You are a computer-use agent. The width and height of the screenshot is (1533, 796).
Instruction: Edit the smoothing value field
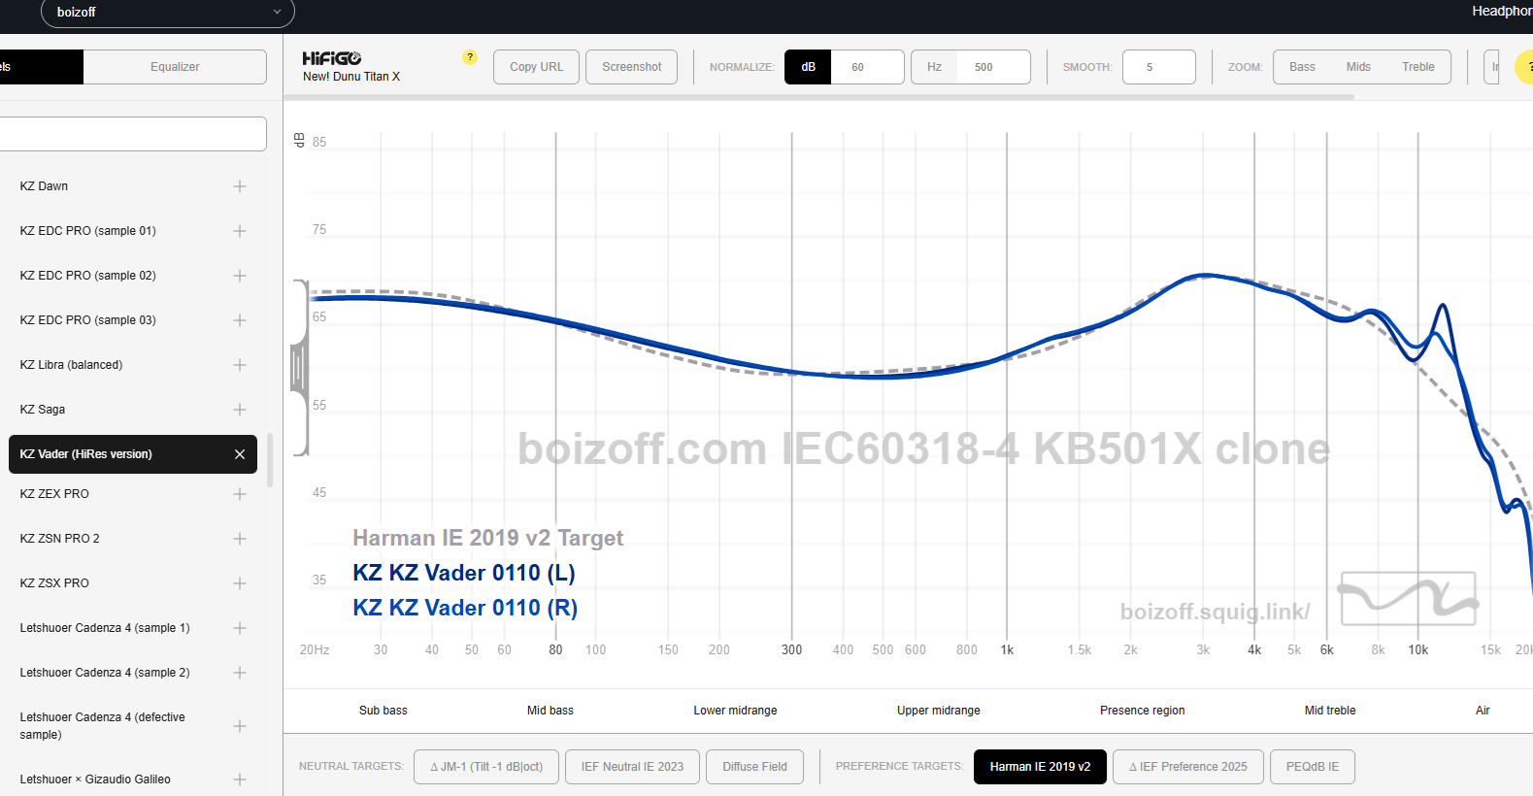(1159, 67)
